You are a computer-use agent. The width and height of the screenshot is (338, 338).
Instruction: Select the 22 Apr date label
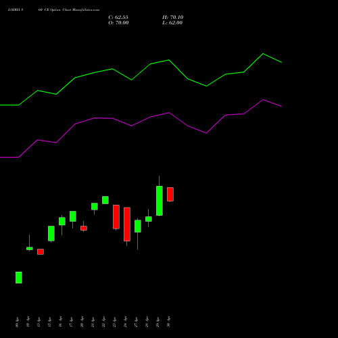(x=103, y=322)
